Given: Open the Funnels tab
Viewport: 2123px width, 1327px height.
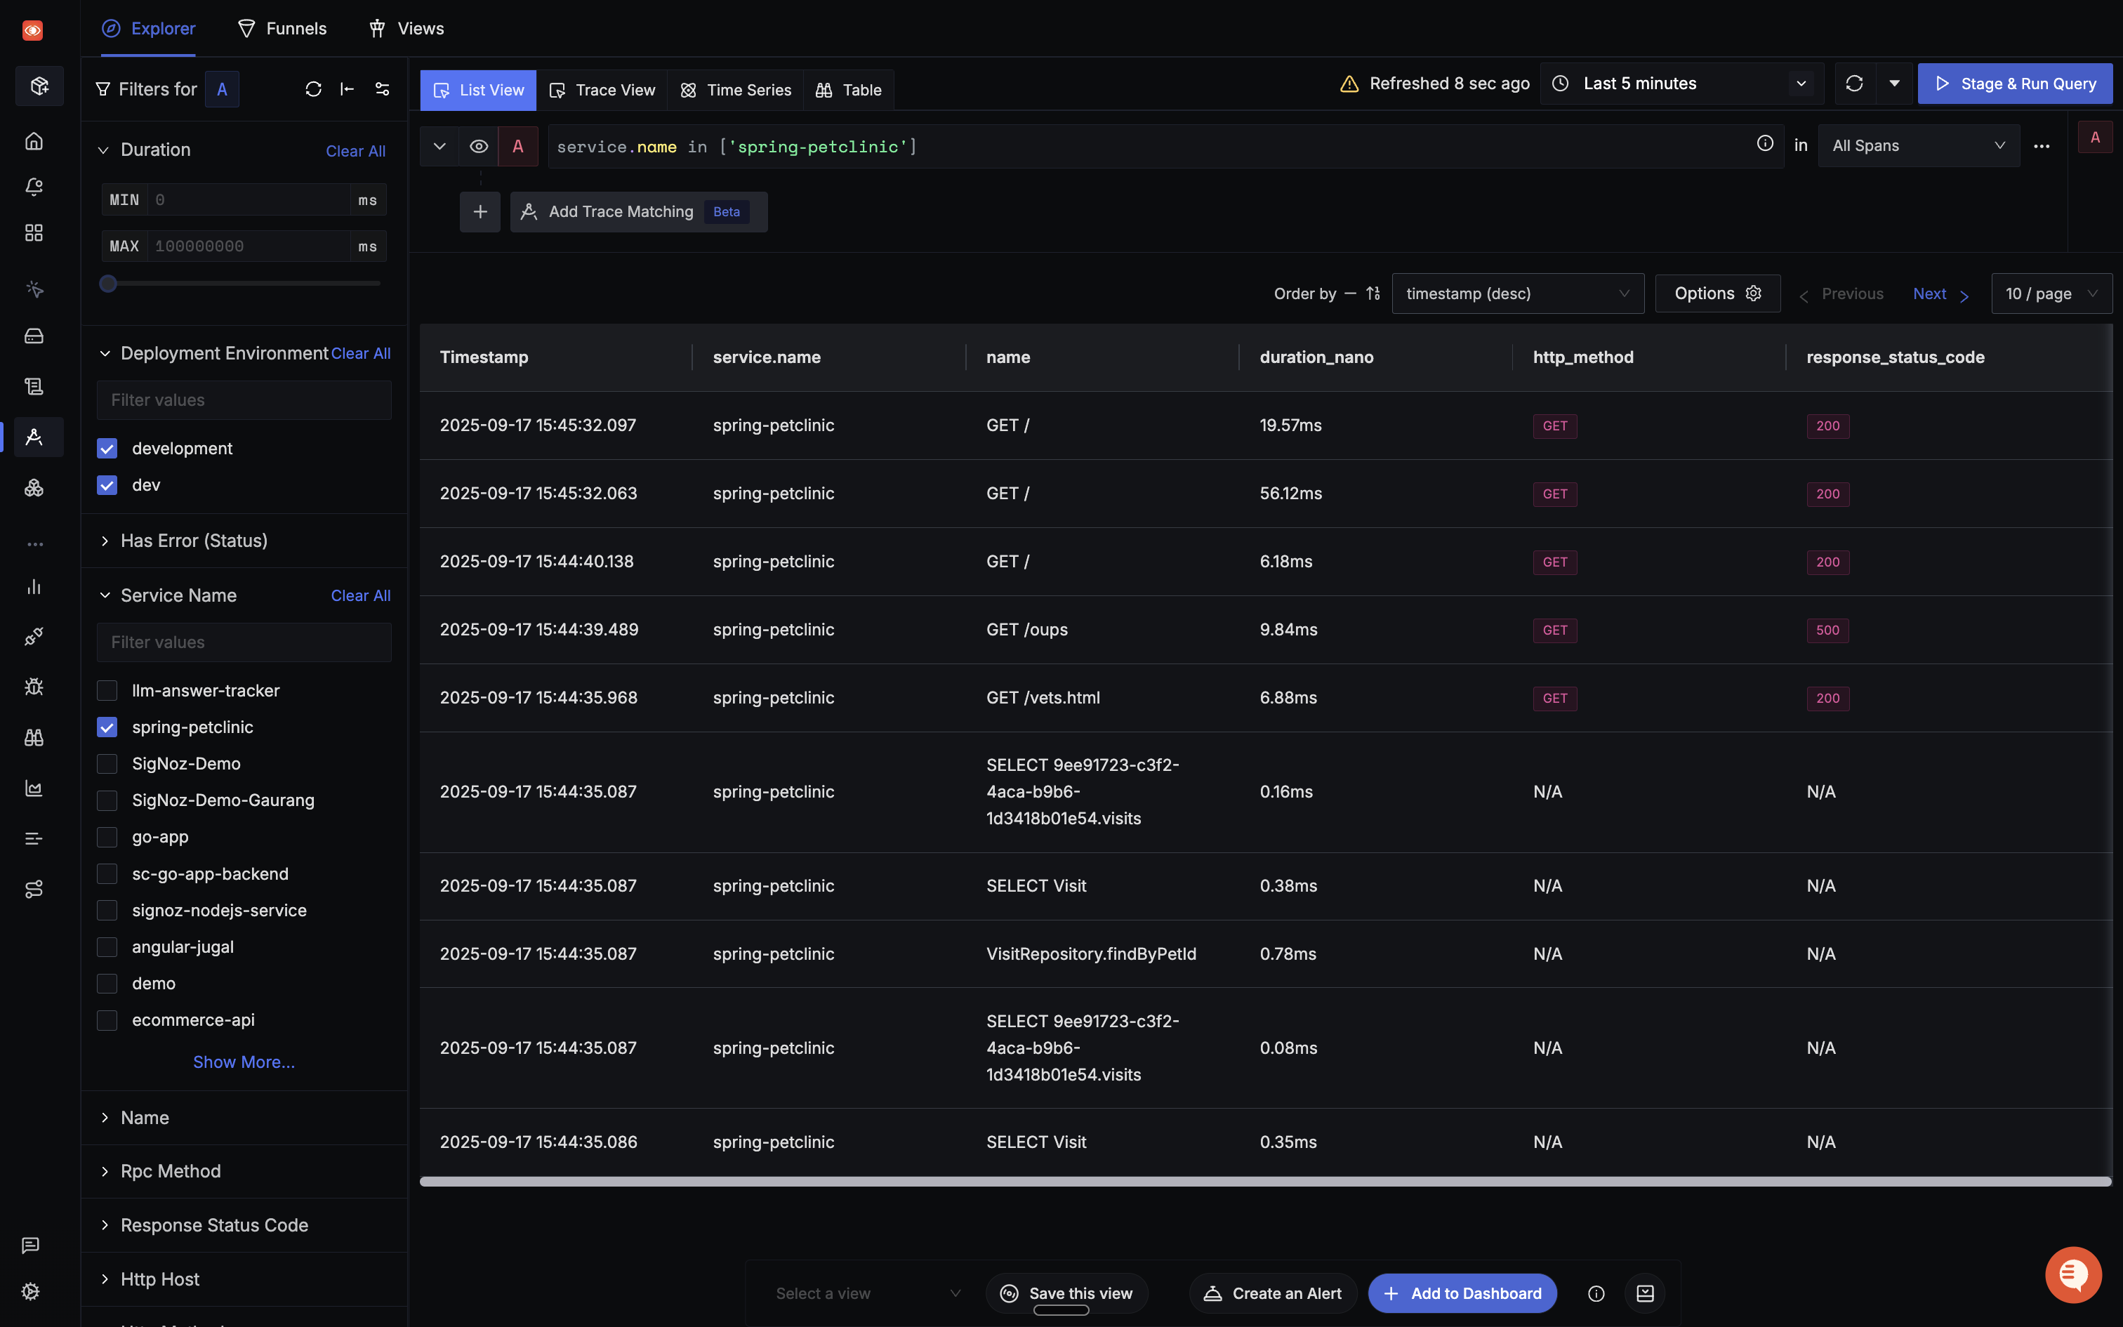Looking at the screenshot, I should pos(282,29).
